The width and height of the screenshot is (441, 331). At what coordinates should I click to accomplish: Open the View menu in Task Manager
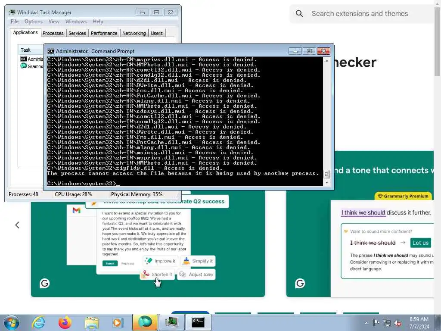click(54, 22)
